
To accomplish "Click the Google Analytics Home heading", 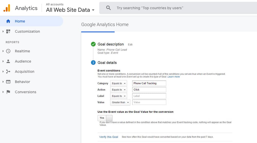I will [x=105, y=25].
